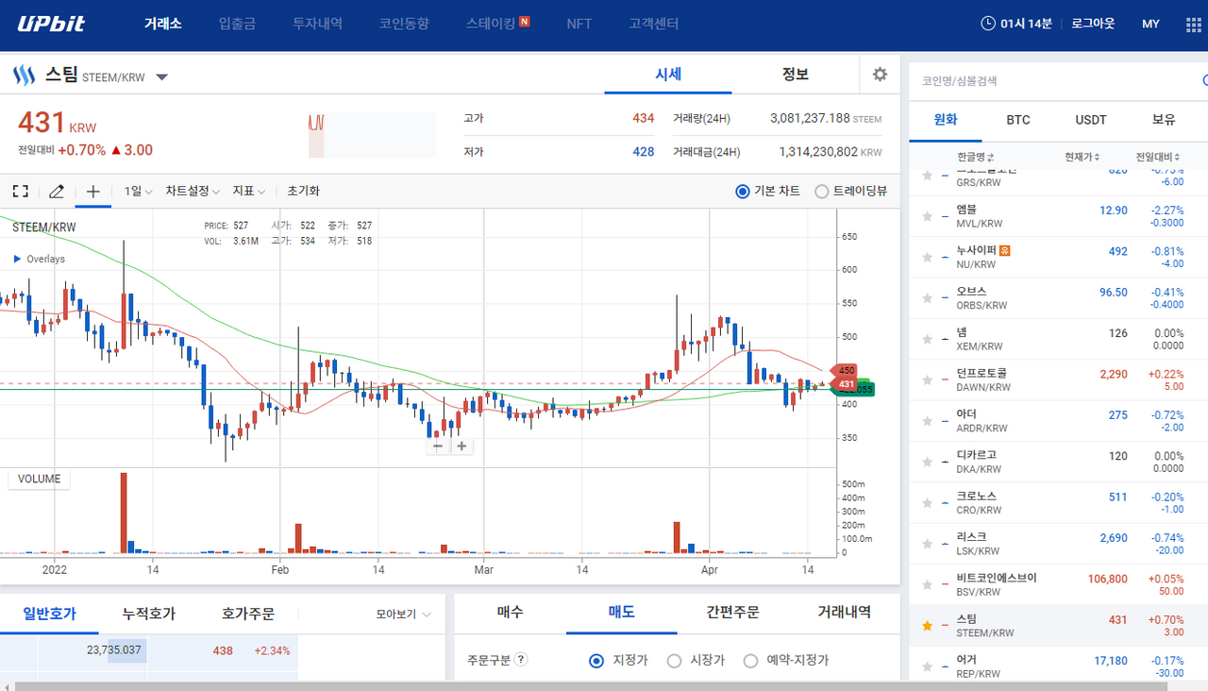The width and height of the screenshot is (1208, 691).
Task: Toggle favorite star for 어거 REP/KRW
Action: (928, 666)
